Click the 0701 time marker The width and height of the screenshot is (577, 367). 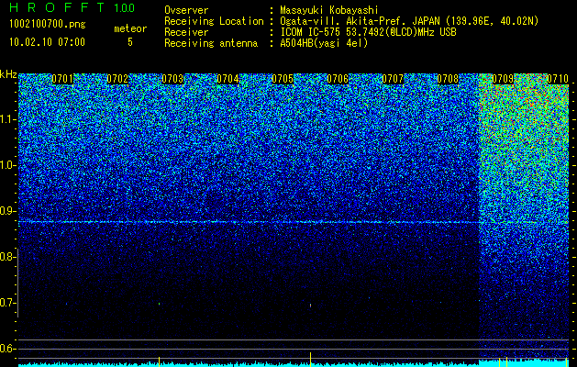pyautogui.click(x=62, y=79)
